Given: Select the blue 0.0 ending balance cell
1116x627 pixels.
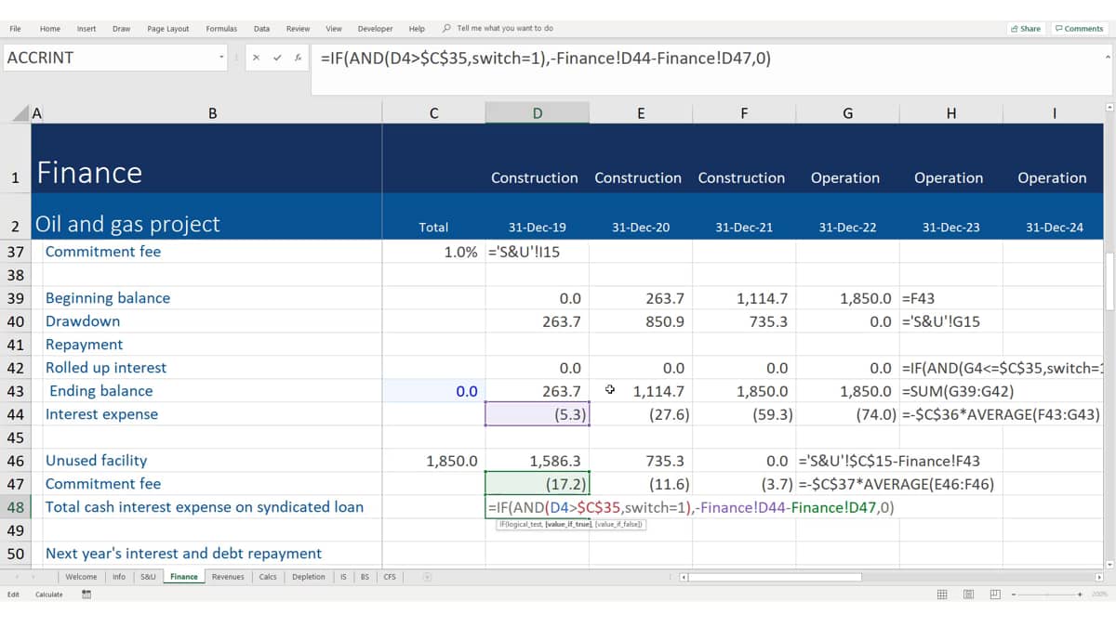Looking at the screenshot, I should point(433,391).
